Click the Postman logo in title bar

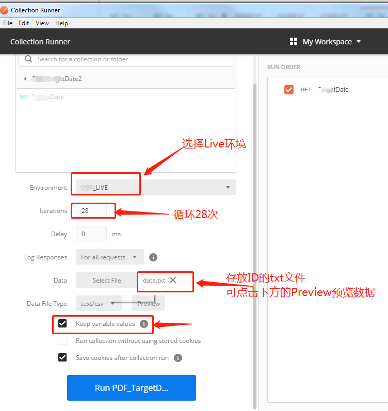tap(4, 10)
